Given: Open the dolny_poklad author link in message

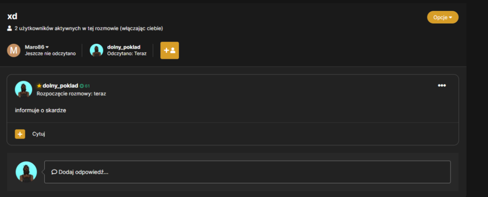Looking at the screenshot, I should (x=61, y=86).
